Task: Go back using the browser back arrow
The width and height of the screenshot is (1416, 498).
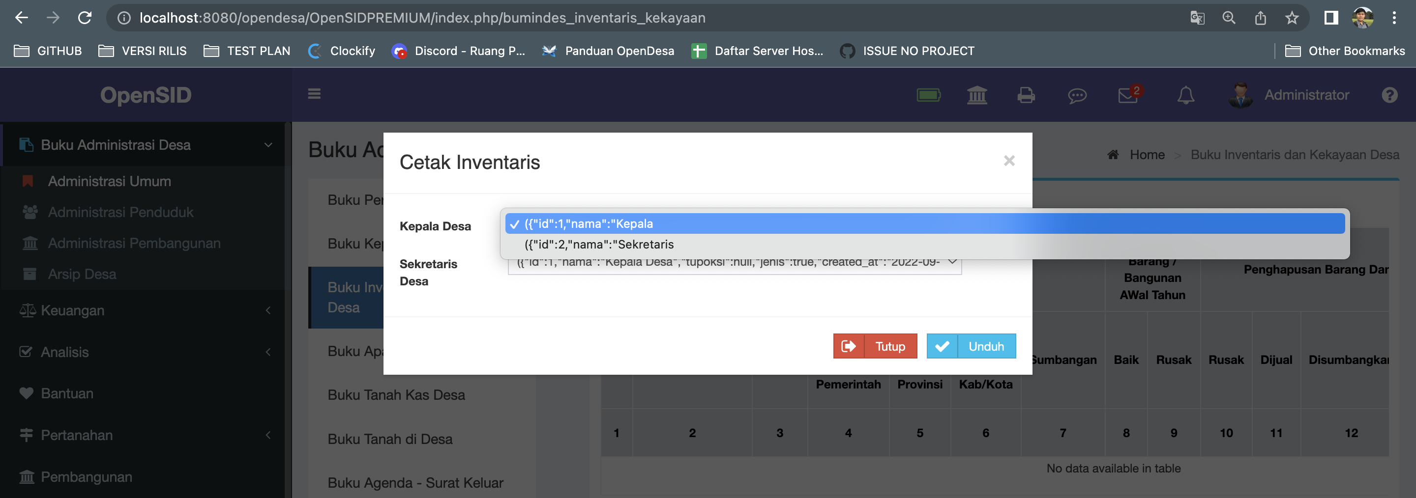Action: click(22, 18)
